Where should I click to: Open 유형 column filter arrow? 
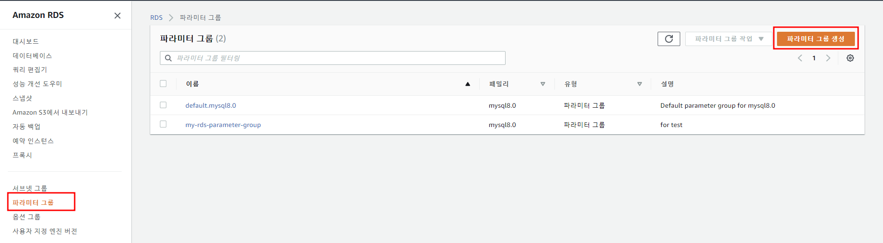pos(640,84)
